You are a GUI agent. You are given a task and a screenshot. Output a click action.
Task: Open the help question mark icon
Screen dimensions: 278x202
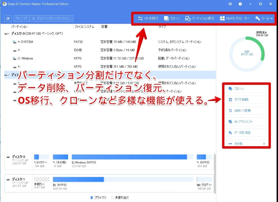240,4
